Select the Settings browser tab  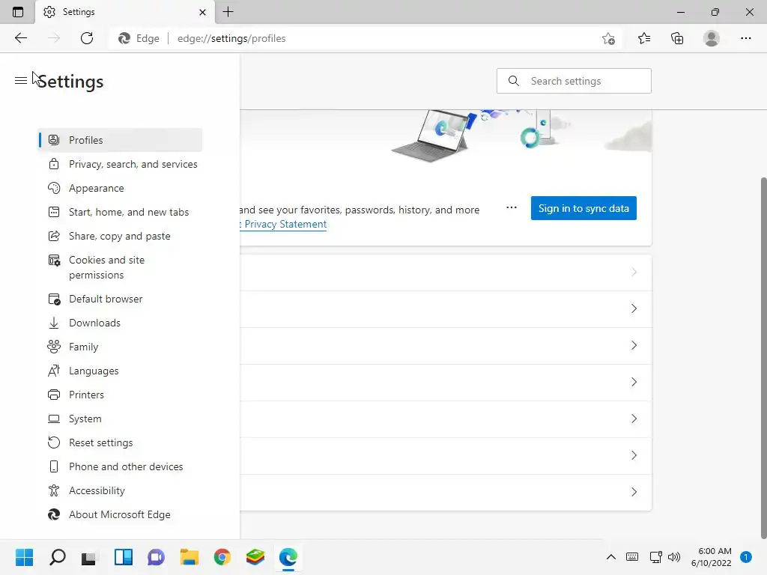pyautogui.click(x=125, y=12)
